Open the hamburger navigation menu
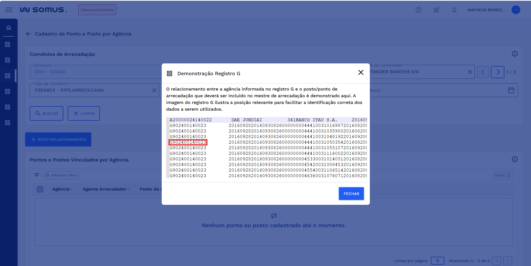 pyautogui.click(x=9, y=10)
